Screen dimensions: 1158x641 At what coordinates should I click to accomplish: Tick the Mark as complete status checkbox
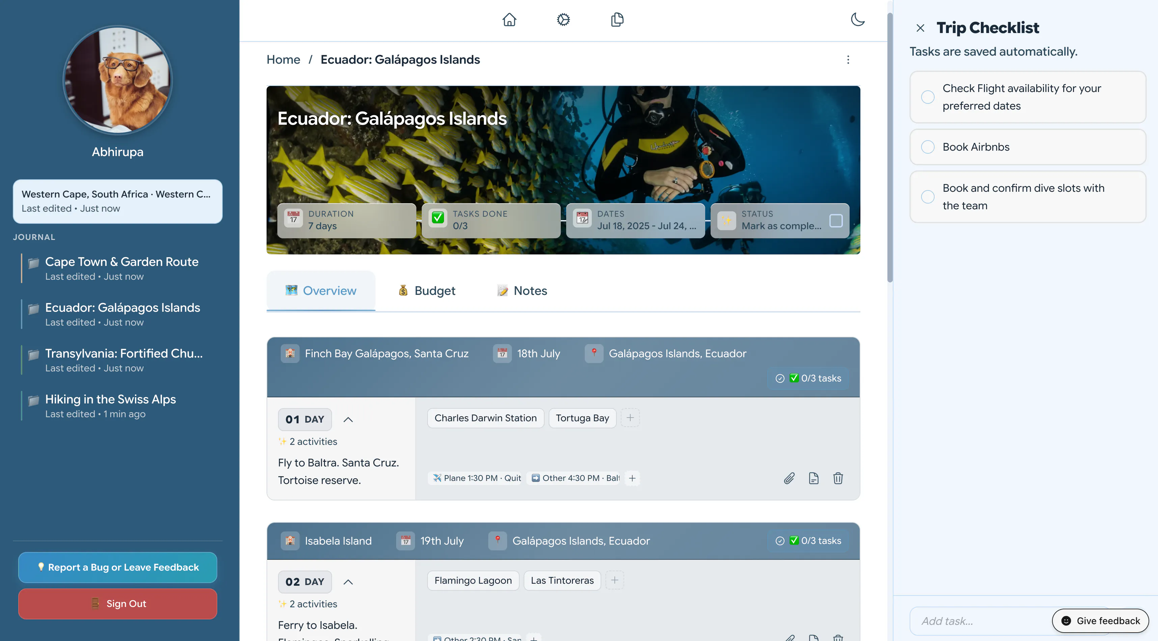[x=836, y=220]
